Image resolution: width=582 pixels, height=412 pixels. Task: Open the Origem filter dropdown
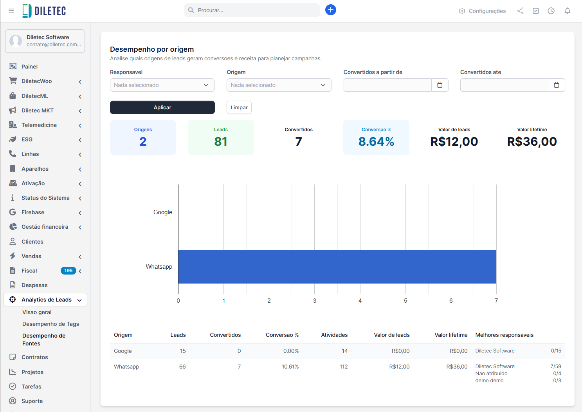click(279, 85)
